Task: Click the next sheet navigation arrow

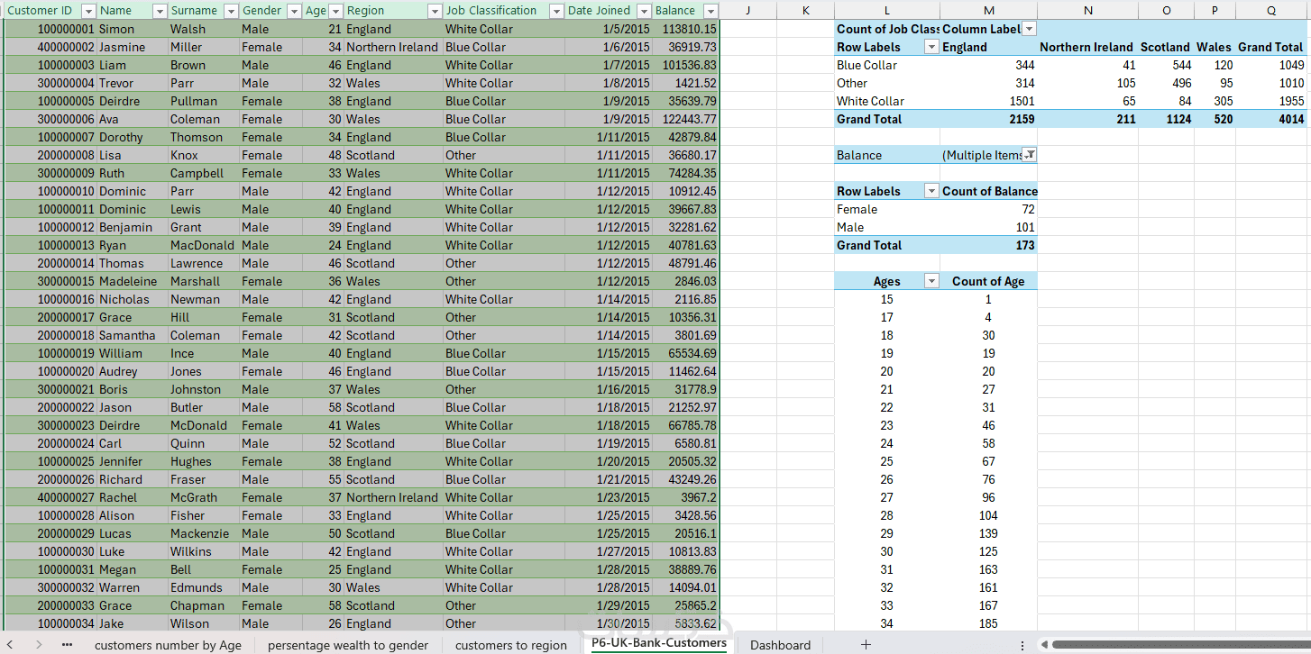Action: point(38,644)
